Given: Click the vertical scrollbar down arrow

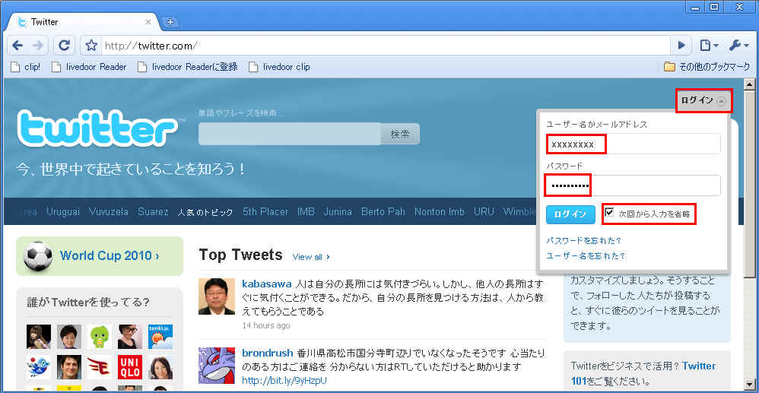Looking at the screenshot, I should point(749,385).
